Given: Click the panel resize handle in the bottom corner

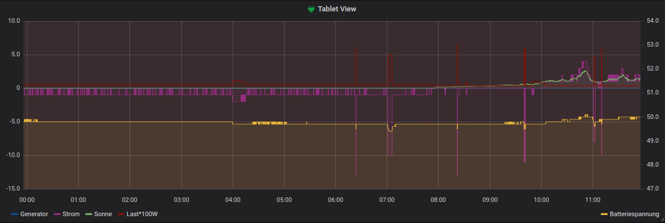Looking at the screenshot, I should click(662, 220).
